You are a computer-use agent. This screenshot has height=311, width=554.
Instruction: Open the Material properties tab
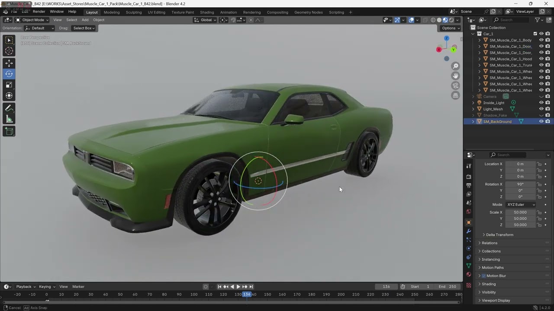[469, 274]
